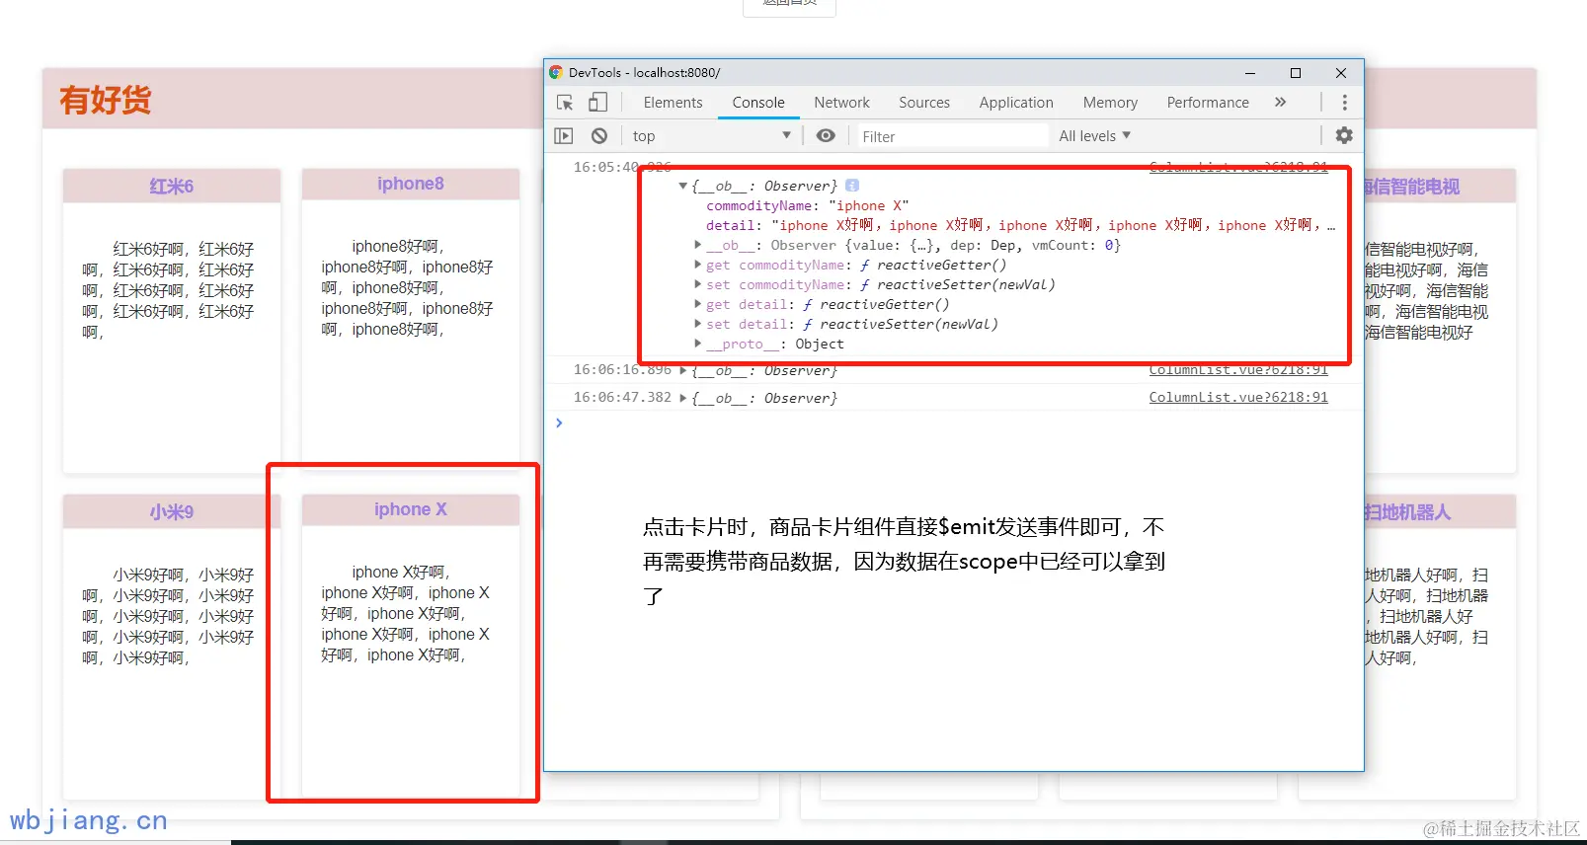
Task: Open the Network tab
Action: tap(841, 103)
